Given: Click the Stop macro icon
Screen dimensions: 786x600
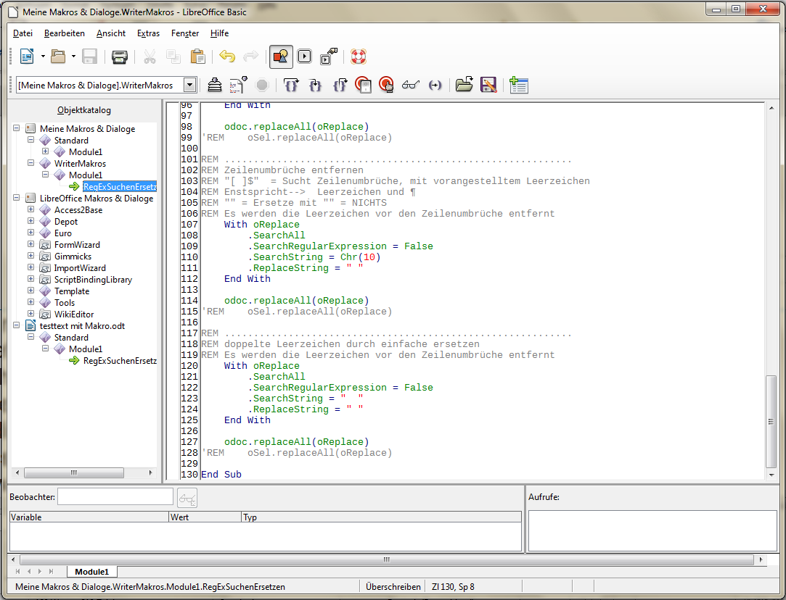Looking at the screenshot, I should click(262, 85).
